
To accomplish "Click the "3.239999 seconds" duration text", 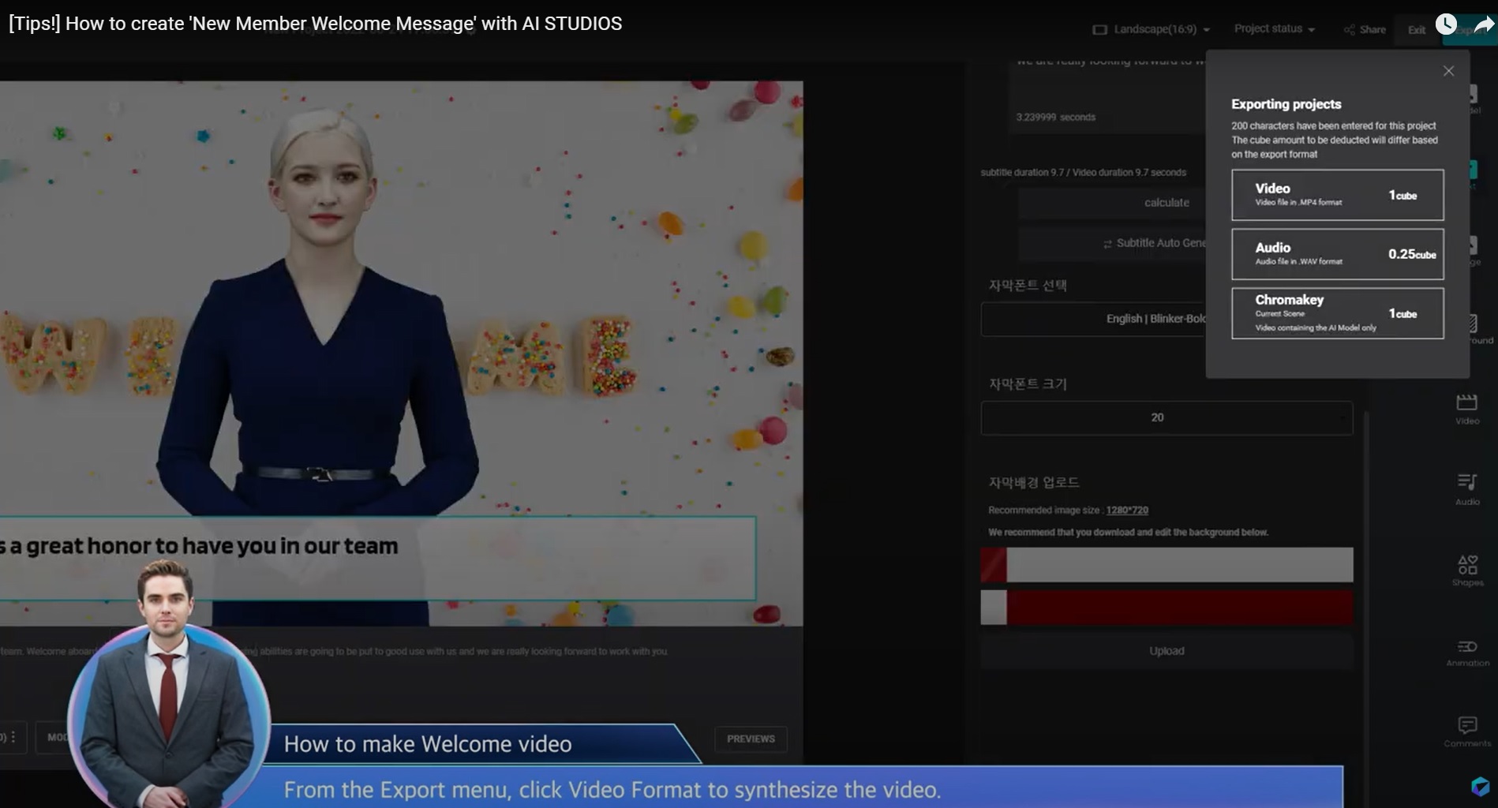I will pos(1055,118).
